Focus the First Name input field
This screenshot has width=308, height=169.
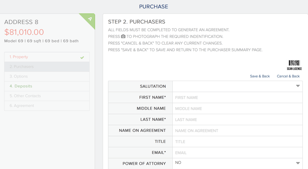tap(237, 97)
